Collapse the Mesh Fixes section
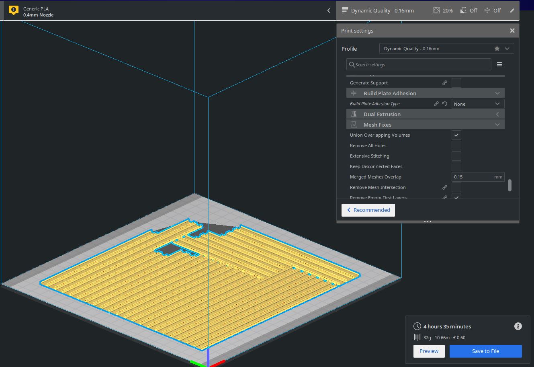534x367 pixels. tap(497, 125)
